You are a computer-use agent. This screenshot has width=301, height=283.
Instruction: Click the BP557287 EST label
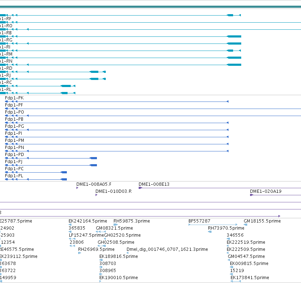click(x=199, y=221)
